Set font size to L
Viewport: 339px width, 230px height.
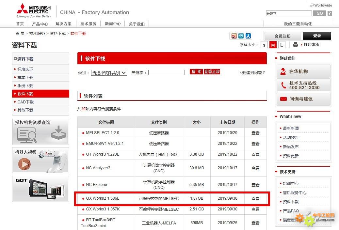pos(282,45)
